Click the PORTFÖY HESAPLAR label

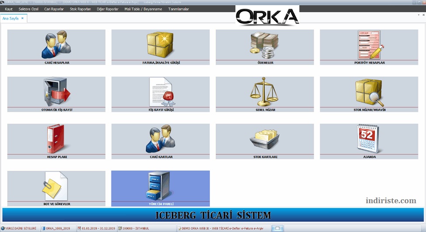370,63
